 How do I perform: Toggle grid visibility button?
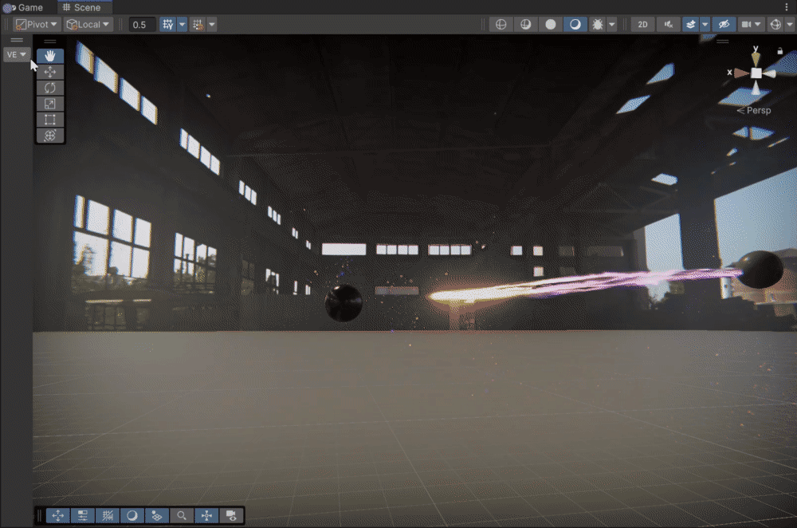[x=167, y=25]
